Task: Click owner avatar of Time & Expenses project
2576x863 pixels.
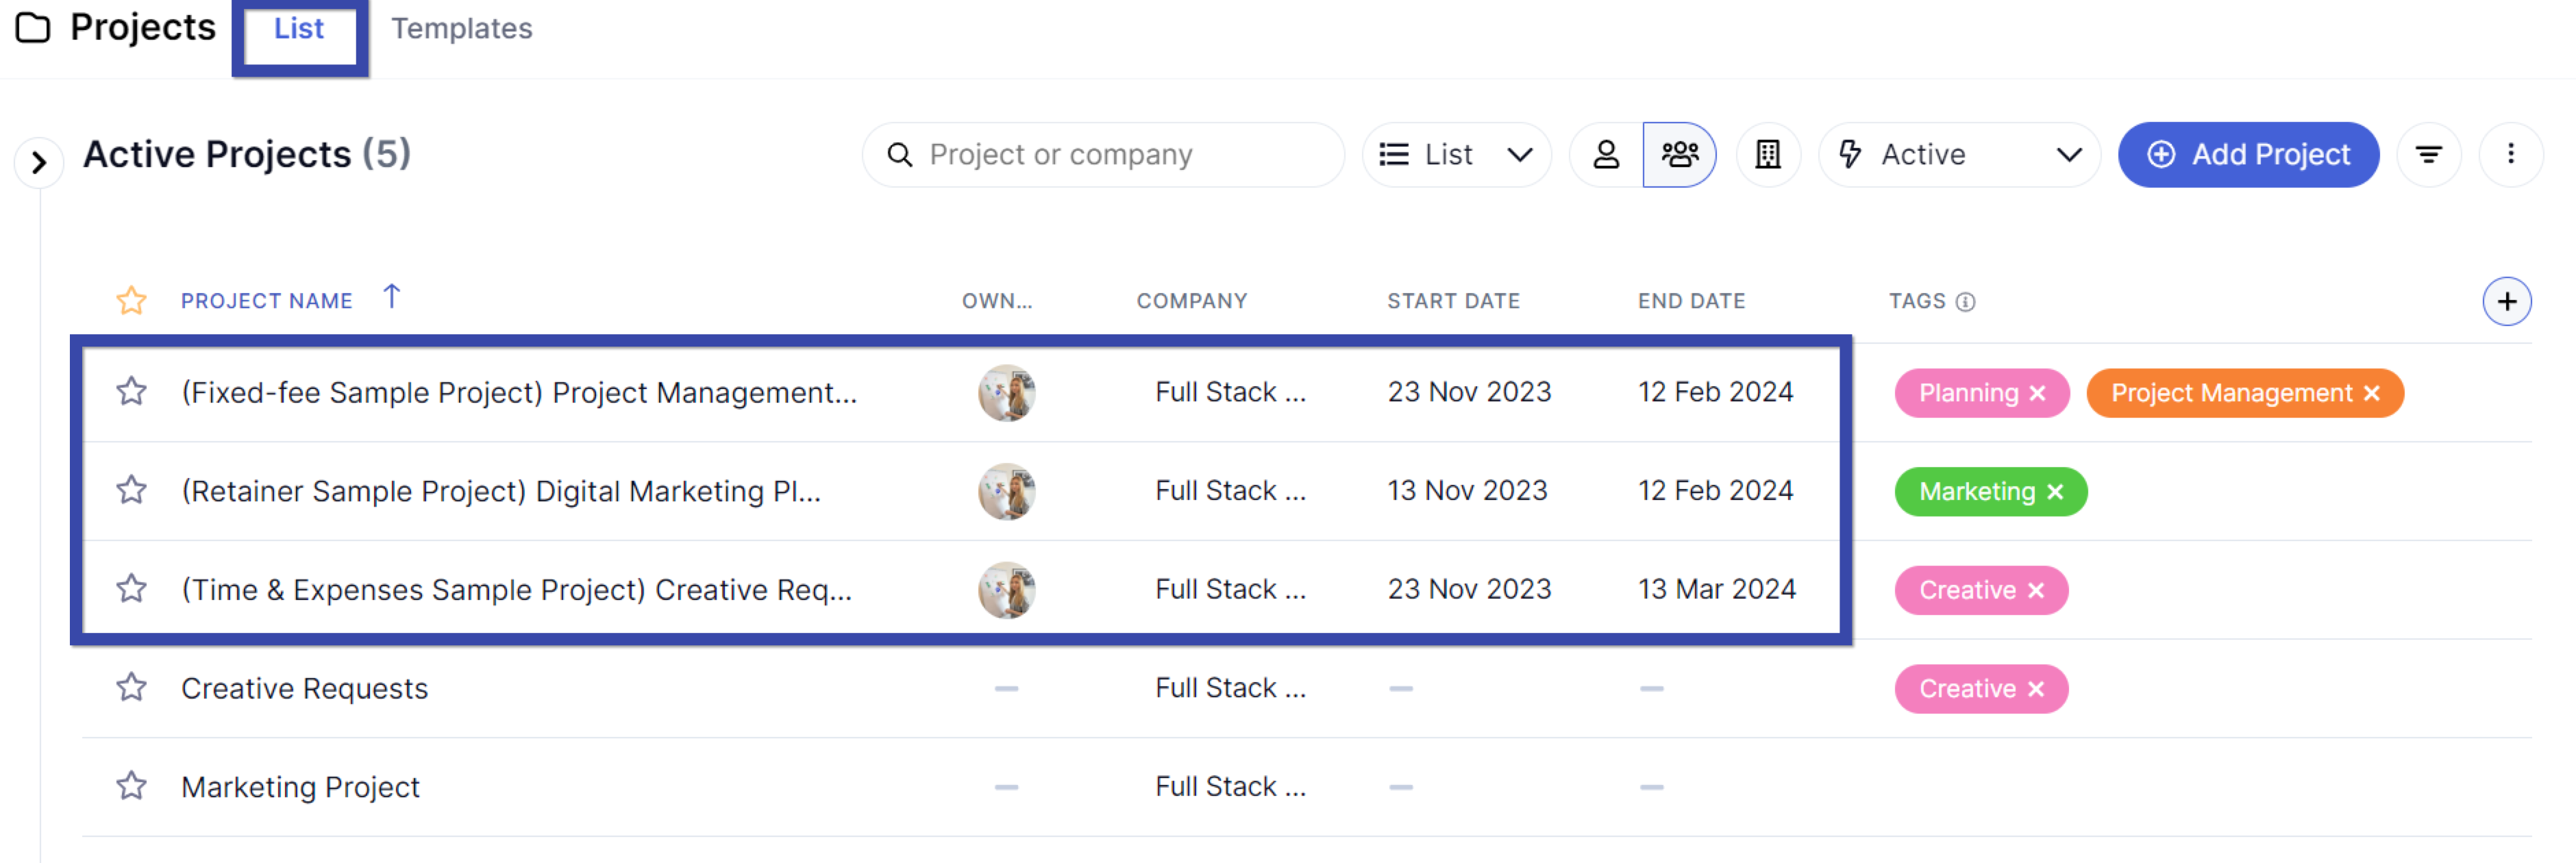Action: pos(1006,590)
